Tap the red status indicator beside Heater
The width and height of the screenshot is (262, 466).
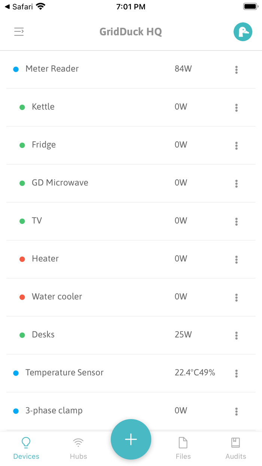click(x=22, y=259)
